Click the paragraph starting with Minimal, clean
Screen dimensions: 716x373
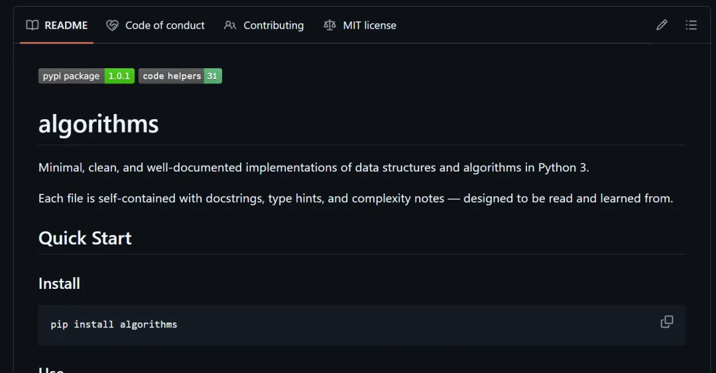[314, 168]
